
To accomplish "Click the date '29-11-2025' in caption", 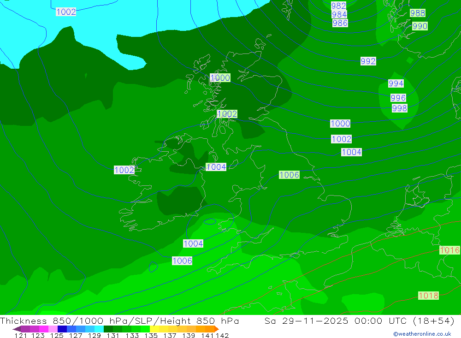I will 315,321.
